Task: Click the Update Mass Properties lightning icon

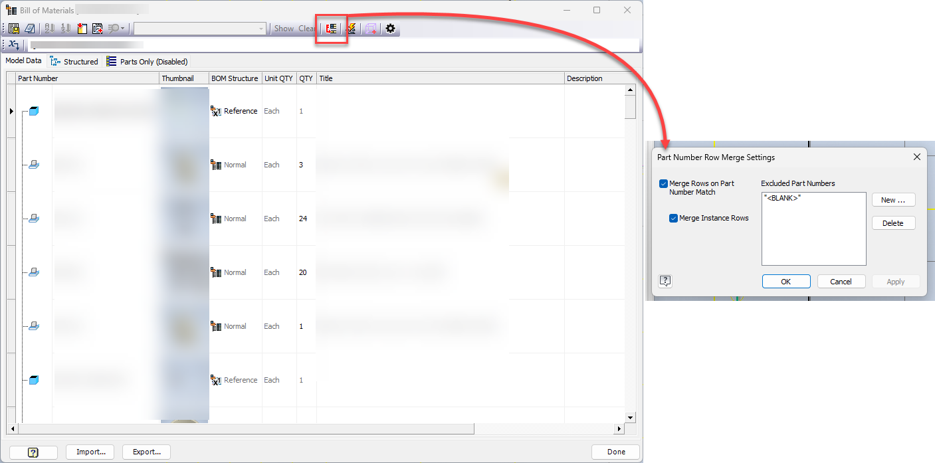Action: coord(350,28)
